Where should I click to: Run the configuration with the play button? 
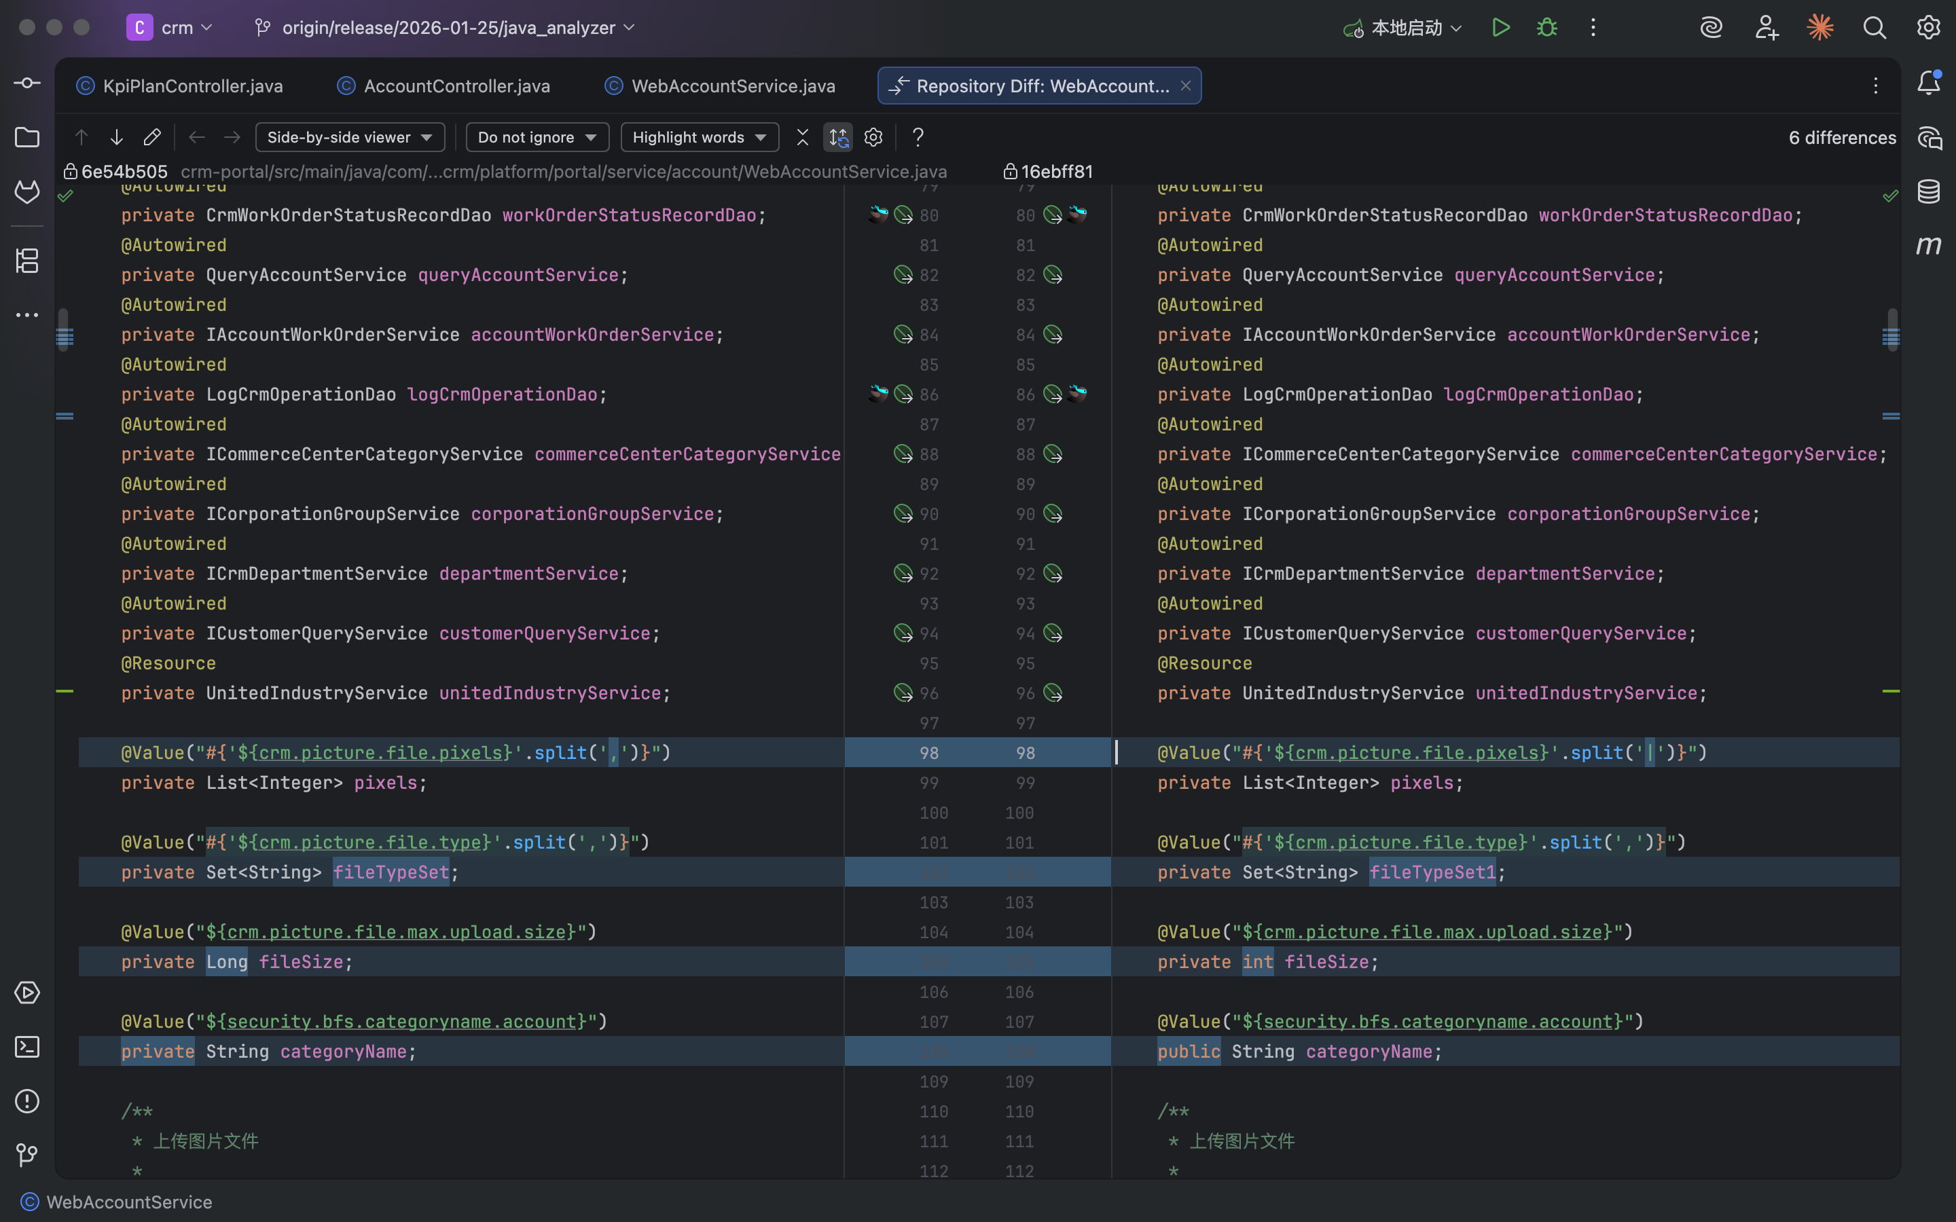[1500, 27]
